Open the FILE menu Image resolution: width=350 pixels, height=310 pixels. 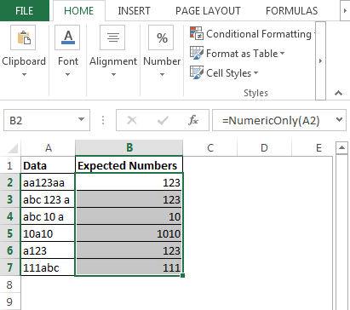click(x=25, y=10)
